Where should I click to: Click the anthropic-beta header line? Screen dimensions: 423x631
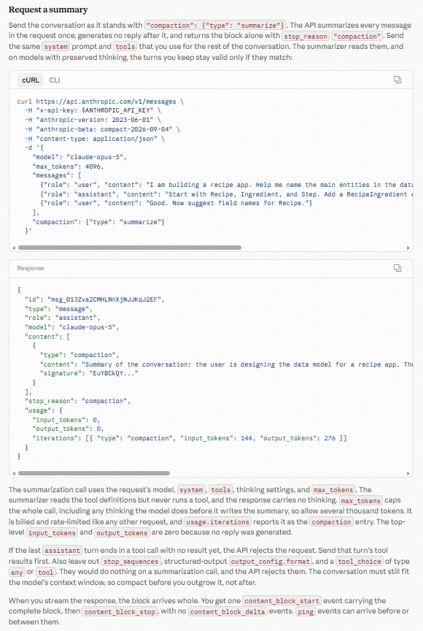point(102,129)
